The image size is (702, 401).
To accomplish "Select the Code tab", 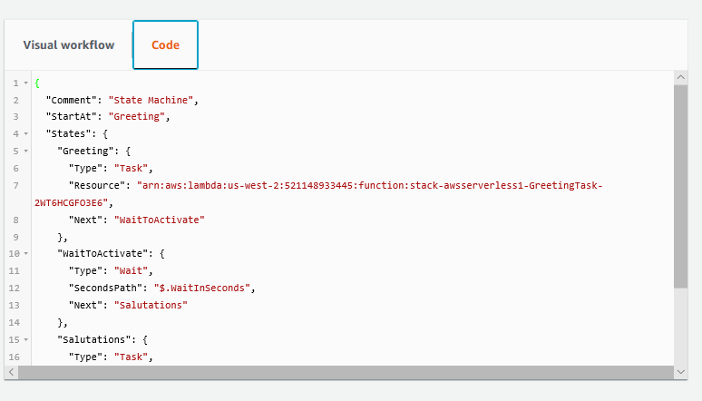I will [165, 44].
